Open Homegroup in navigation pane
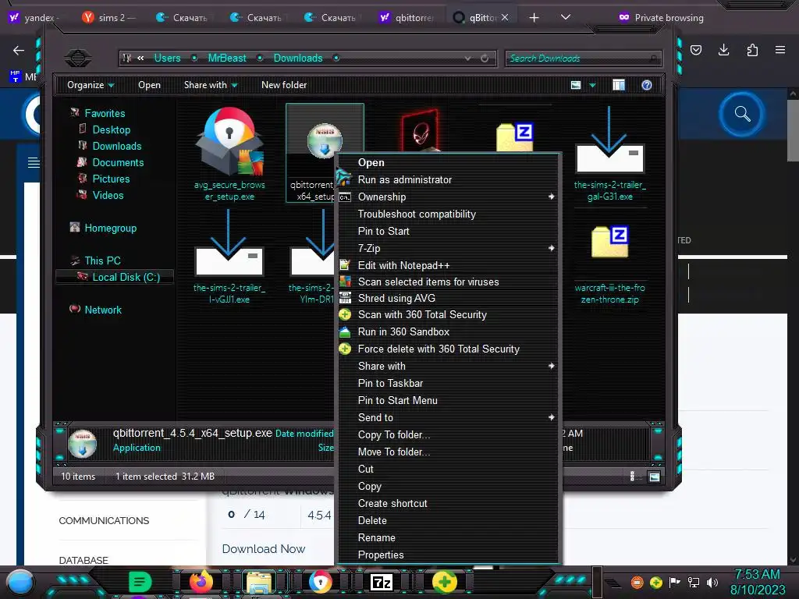The height and width of the screenshot is (599, 799). [x=111, y=229]
